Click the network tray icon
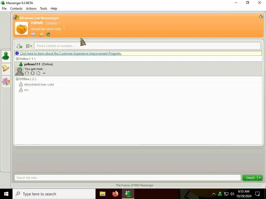Screen dimensions: 266x199 pos(226,194)
